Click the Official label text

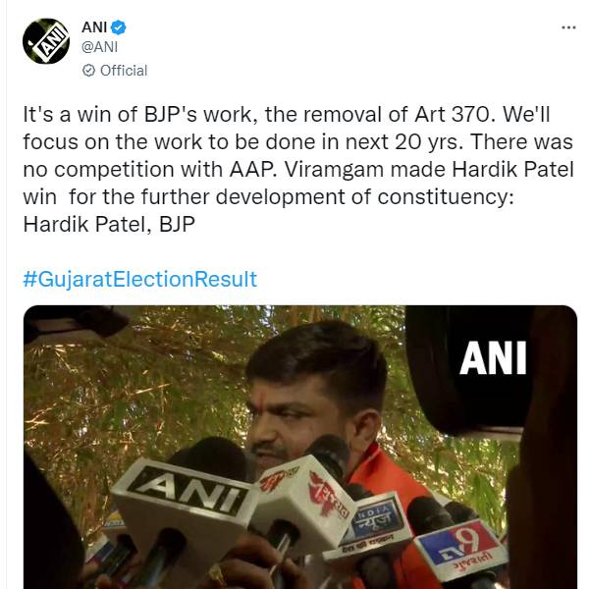[x=124, y=71]
